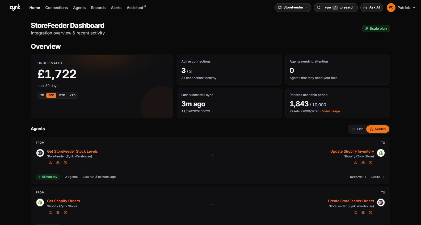421x225 pixels.
Task: Click the eye icon under Create StoreFeeder Orders
Action: pyautogui.click(x=356, y=213)
